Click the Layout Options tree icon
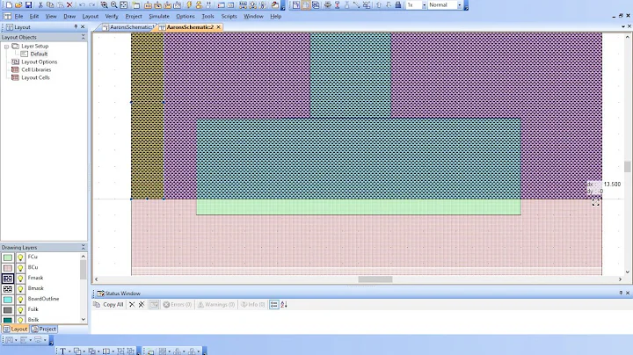The image size is (633, 355). pos(15,62)
